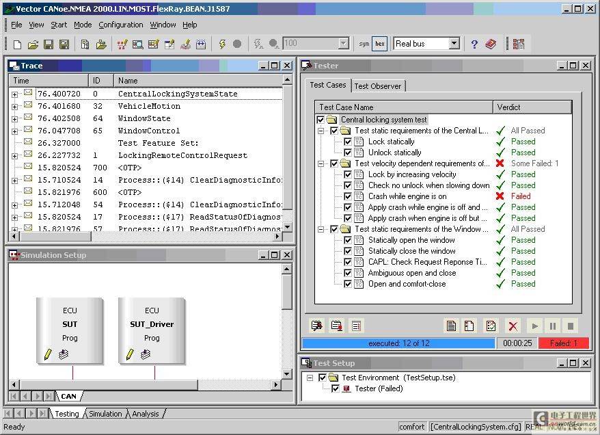The image size is (600, 435).
Task: Open the Mode menu
Action: 83,25
